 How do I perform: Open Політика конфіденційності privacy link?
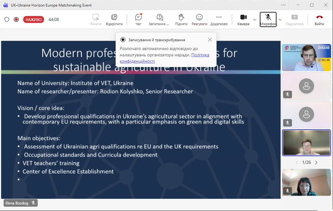(x=200, y=55)
